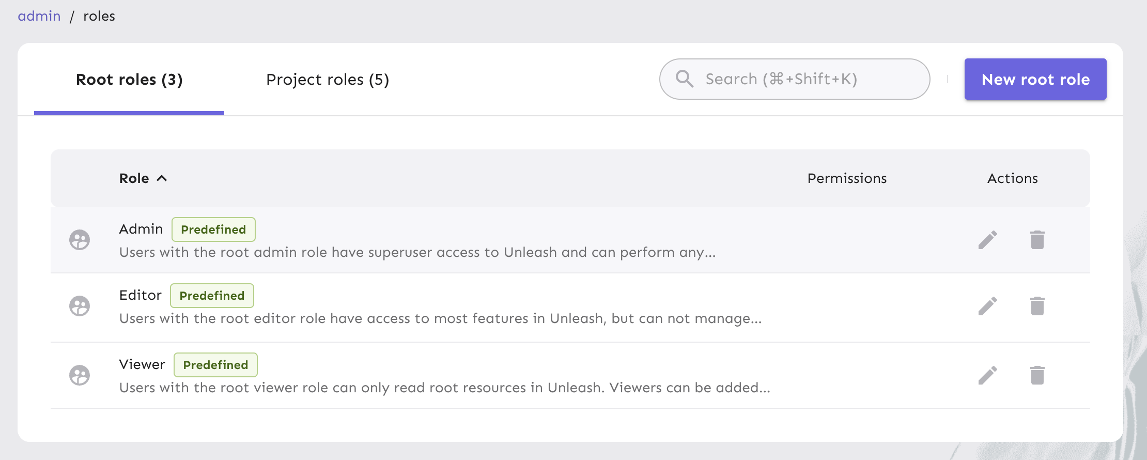The width and height of the screenshot is (1147, 460).
Task: Edit the Admin role with the pencil icon
Action: (x=987, y=240)
